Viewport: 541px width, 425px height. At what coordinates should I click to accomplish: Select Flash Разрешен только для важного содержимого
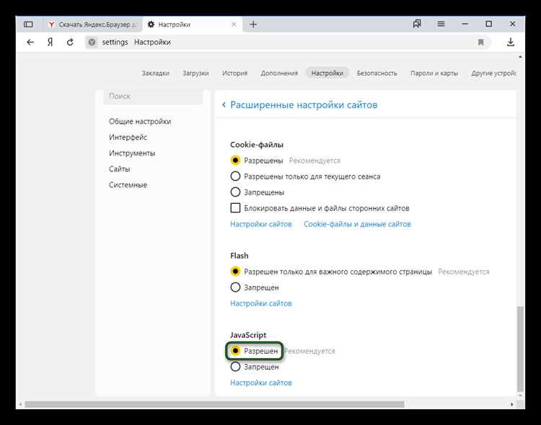(235, 272)
